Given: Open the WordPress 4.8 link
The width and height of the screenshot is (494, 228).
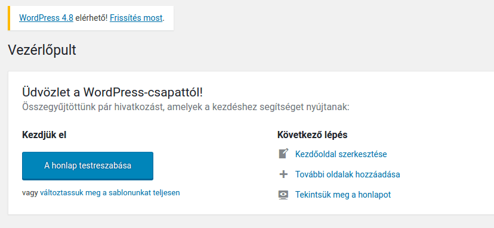Looking at the screenshot, I should (47, 18).
